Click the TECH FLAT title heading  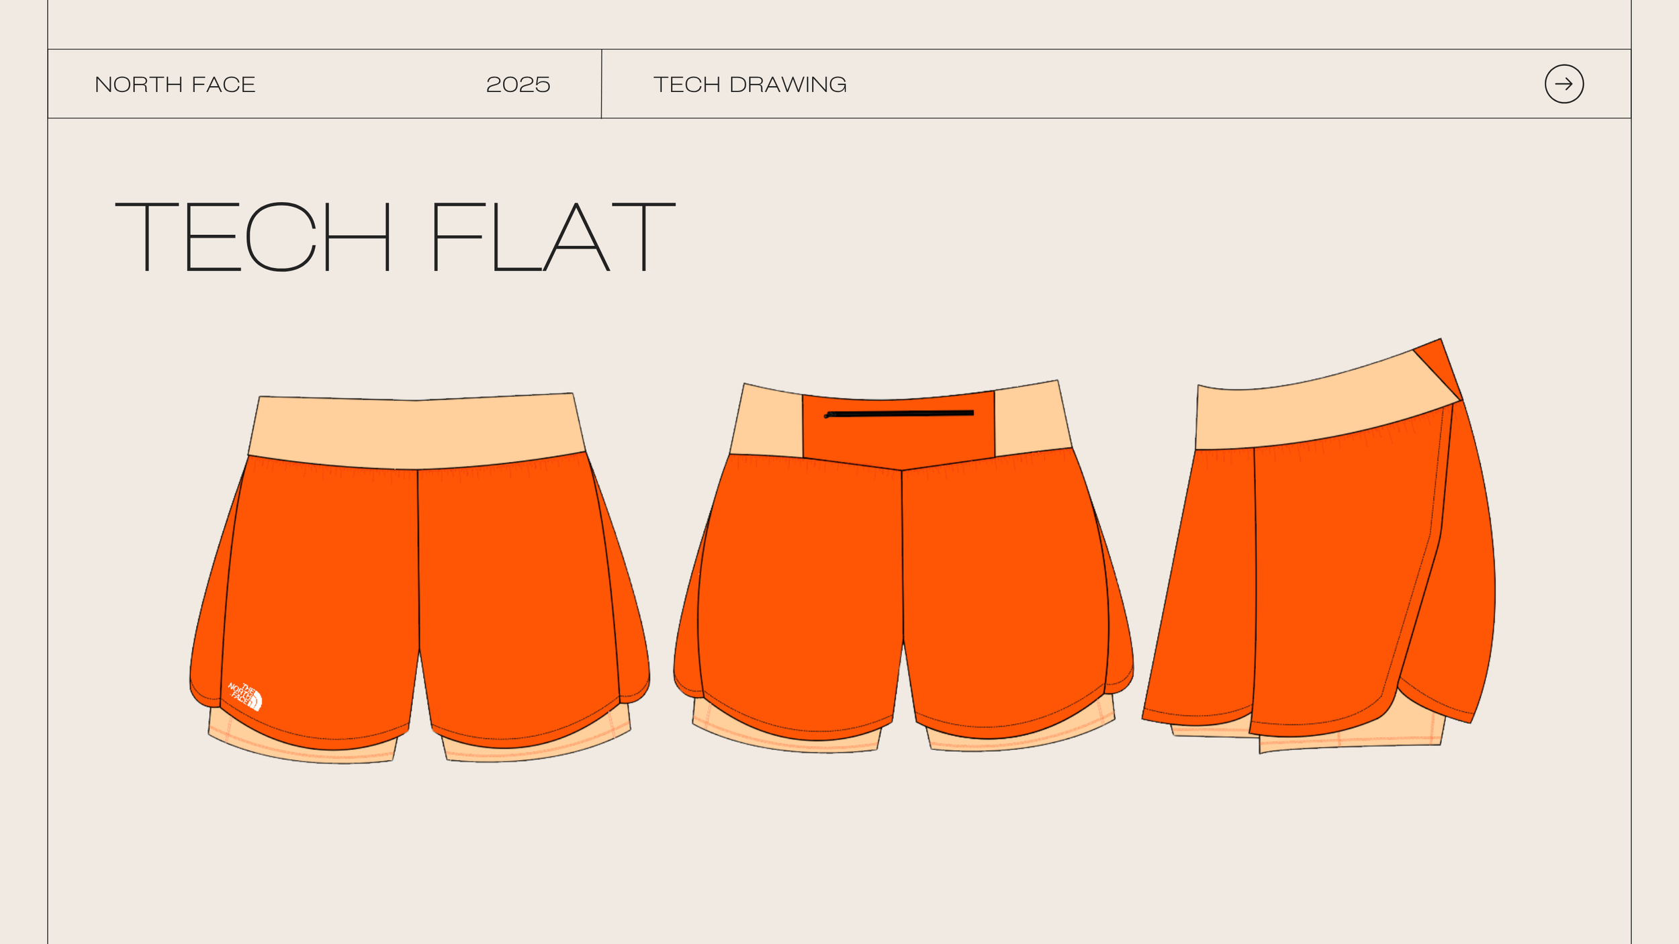(395, 236)
